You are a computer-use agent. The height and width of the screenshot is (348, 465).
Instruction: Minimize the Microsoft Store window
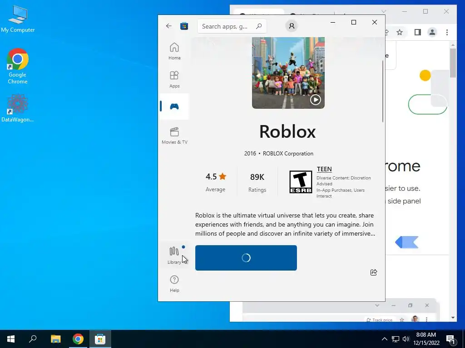click(x=333, y=22)
